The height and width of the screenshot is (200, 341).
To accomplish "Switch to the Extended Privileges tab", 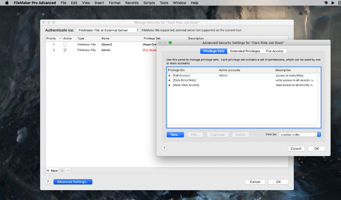I will pos(245,51).
